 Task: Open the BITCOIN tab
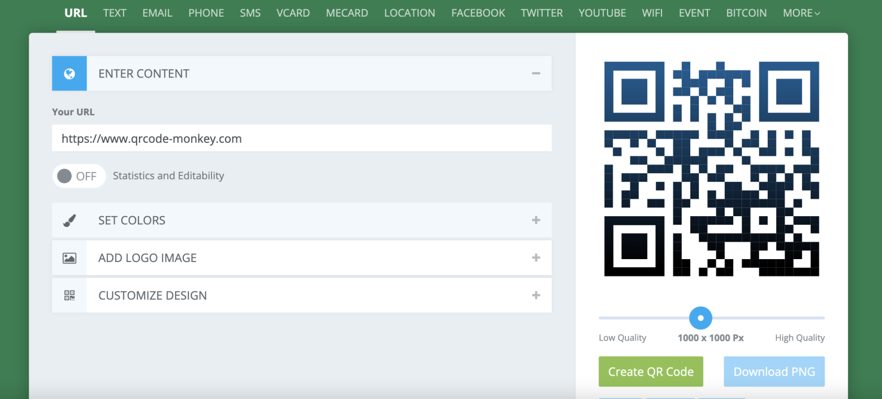pos(746,13)
